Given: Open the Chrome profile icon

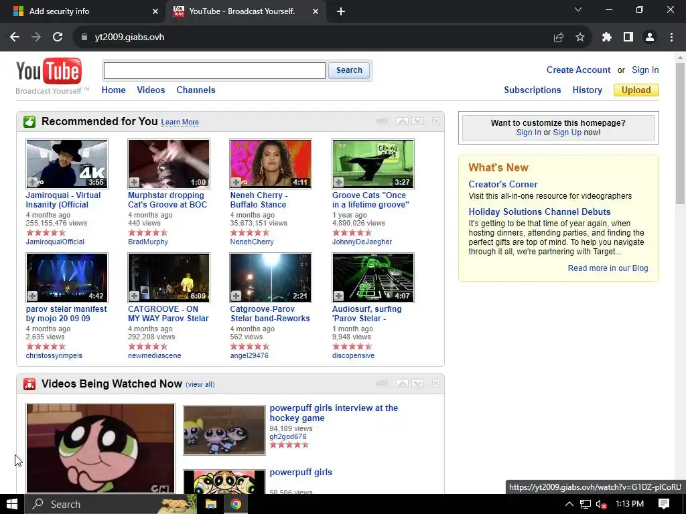Looking at the screenshot, I should 650,37.
